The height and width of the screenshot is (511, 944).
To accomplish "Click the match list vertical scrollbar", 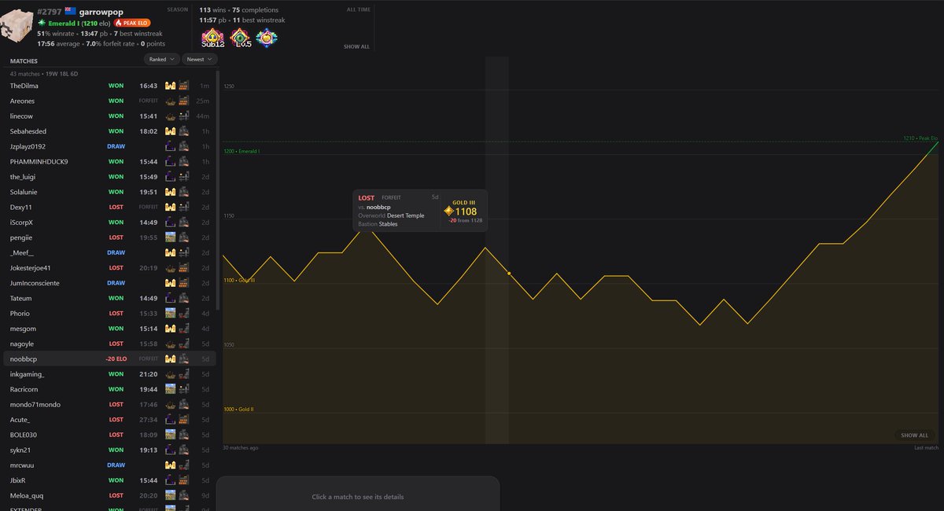I will (218, 189).
